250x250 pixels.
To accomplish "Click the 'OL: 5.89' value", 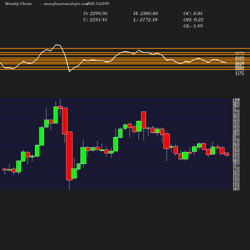I will (193, 26).
